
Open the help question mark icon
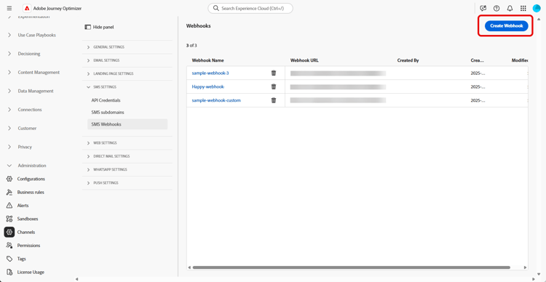(x=496, y=8)
